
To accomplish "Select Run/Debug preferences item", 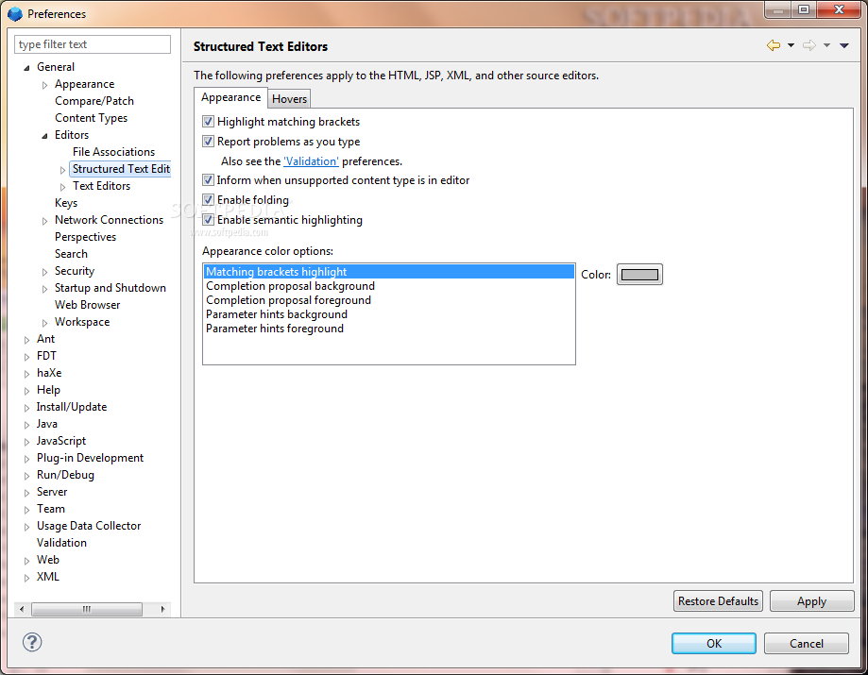I will tap(65, 475).
